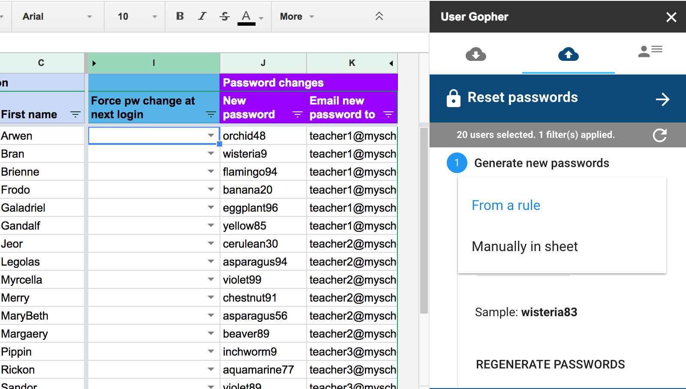
Task: Click REGENERATE PASSWORDS button
Action: pyautogui.click(x=550, y=365)
